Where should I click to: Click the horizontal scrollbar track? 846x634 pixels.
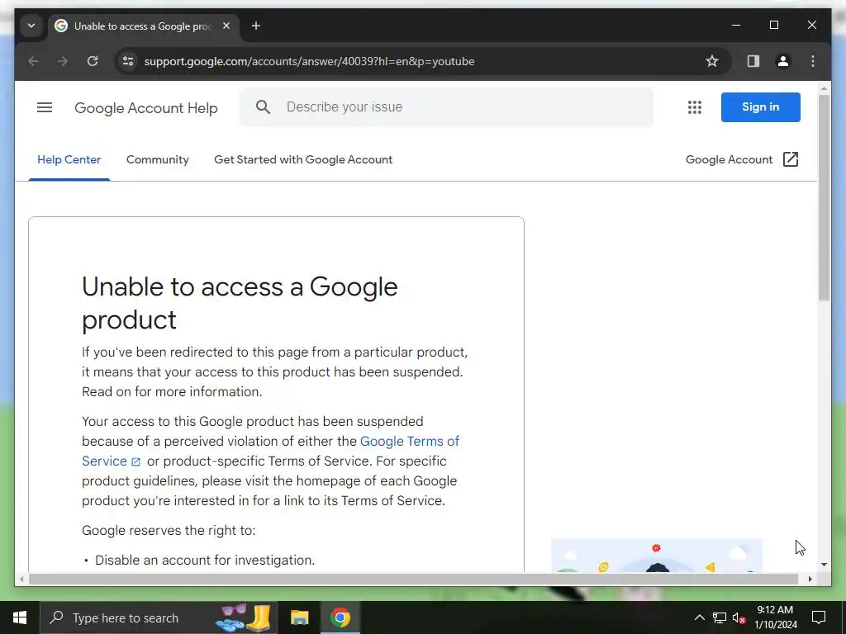tap(413, 579)
